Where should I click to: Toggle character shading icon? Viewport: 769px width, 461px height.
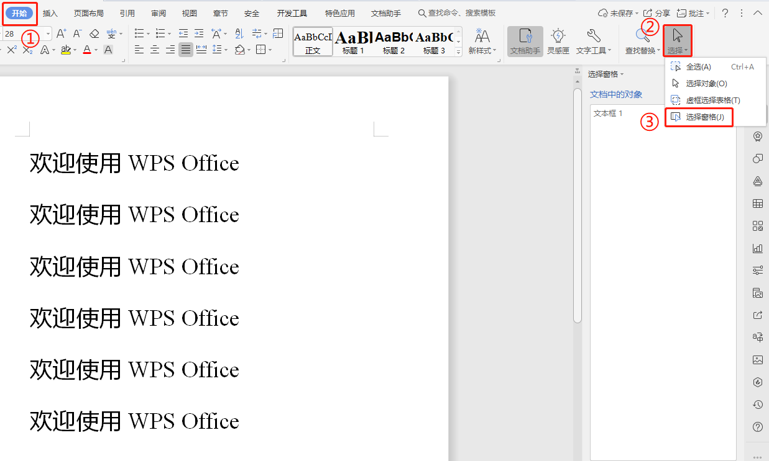click(108, 50)
